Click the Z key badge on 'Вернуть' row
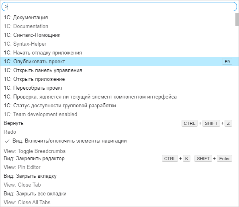Viewport: 239px width, 207px height. click(228, 123)
